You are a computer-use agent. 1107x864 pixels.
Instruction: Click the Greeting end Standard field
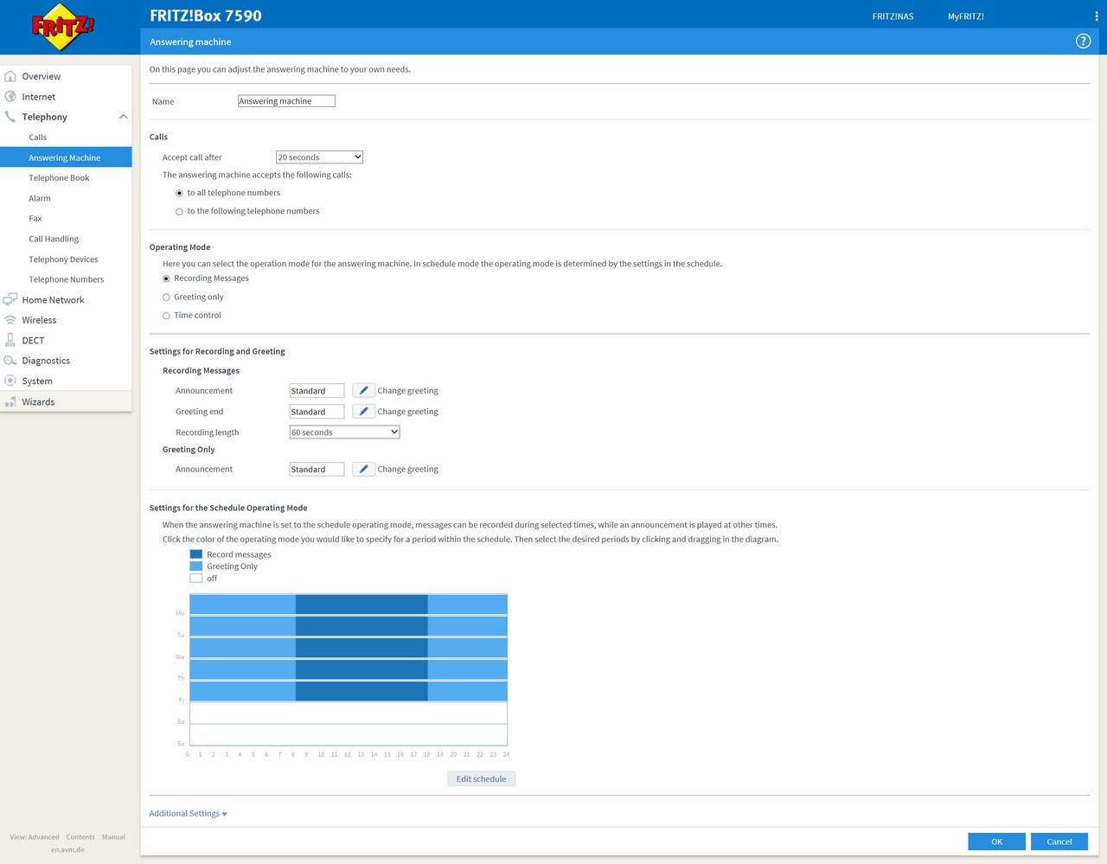click(x=317, y=412)
